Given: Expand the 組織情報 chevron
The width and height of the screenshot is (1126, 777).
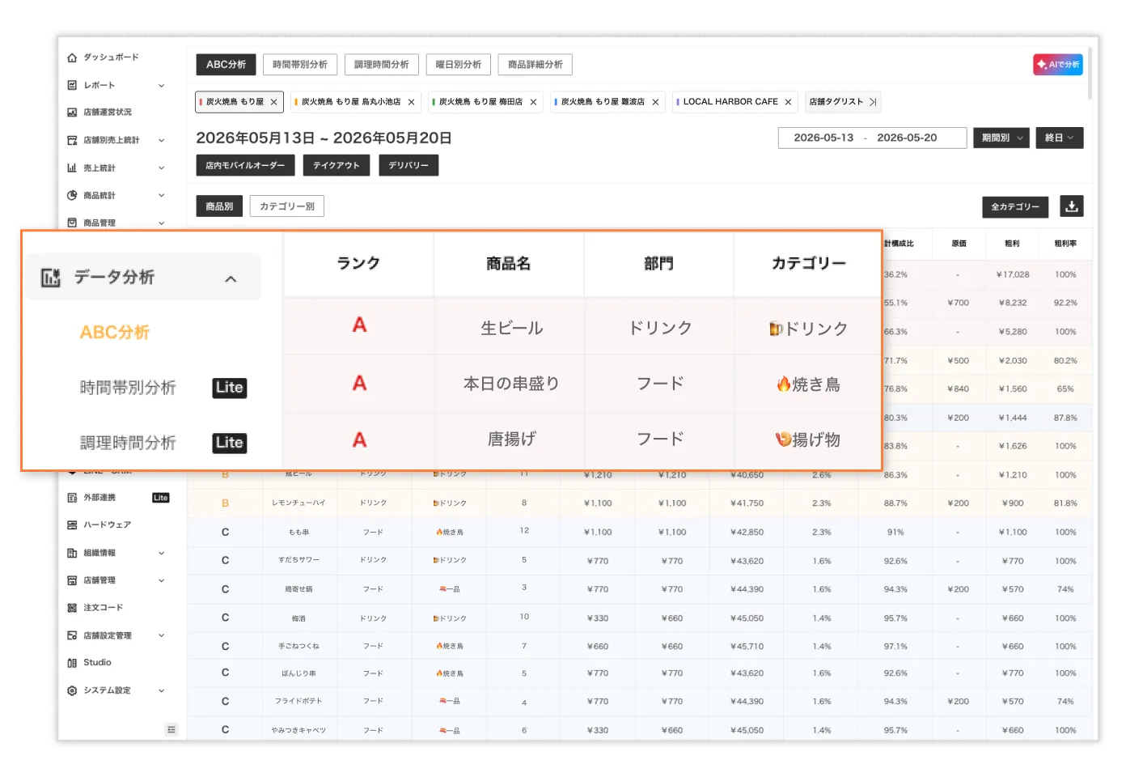Looking at the screenshot, I should tap(162, 553).
